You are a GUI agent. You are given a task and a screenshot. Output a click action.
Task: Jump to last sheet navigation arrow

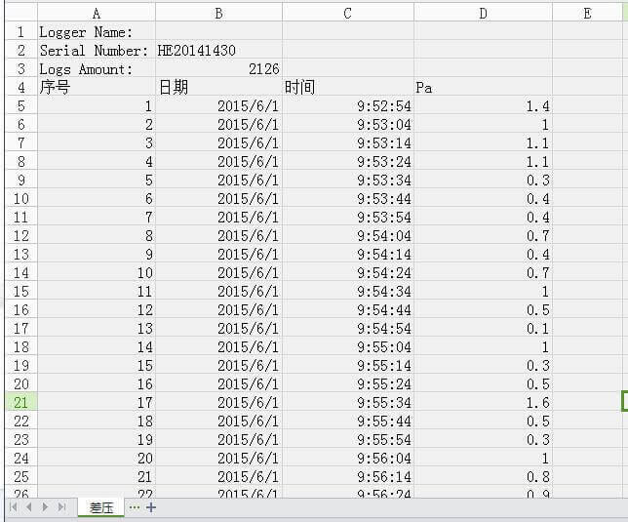(61, 507)
